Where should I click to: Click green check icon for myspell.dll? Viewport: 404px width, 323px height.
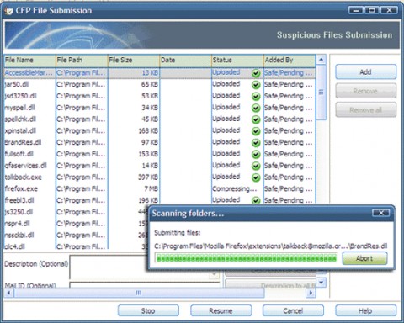pos(256,108)
